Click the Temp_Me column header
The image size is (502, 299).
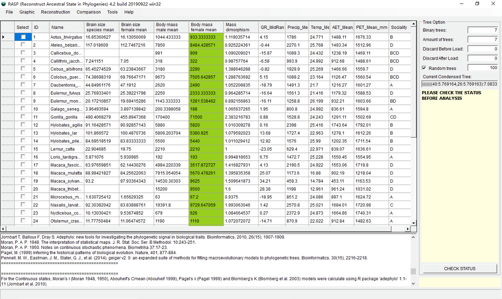[x=319, y=27]
